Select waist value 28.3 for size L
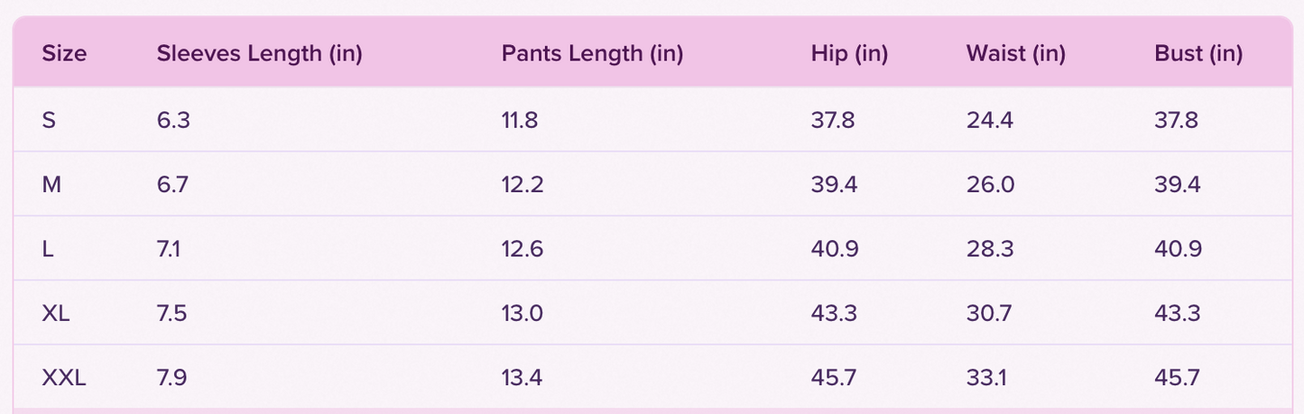Screen dimensions: 1304x414 point(990,249)
